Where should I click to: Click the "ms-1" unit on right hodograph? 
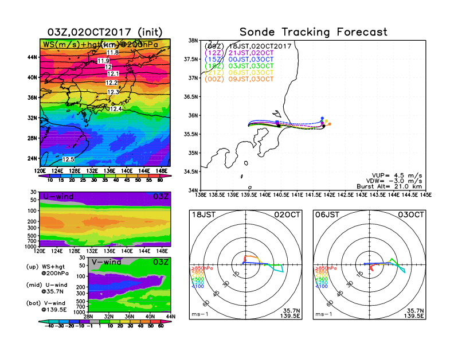[x=324, y=314]
